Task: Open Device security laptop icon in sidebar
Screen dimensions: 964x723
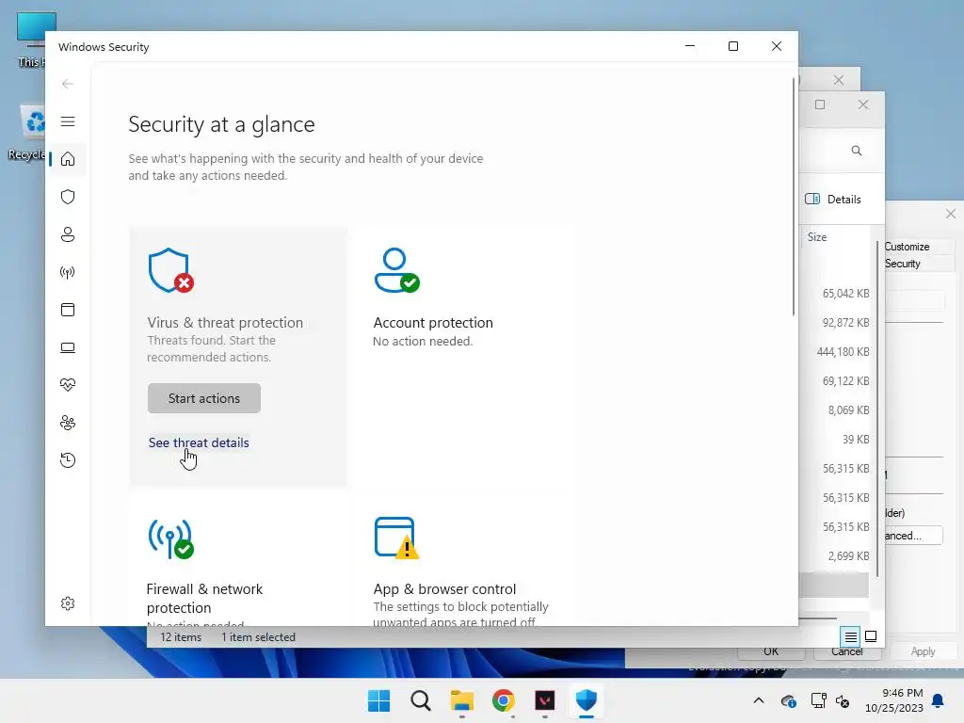Action: pyautogui.click(x=68, y=347)
